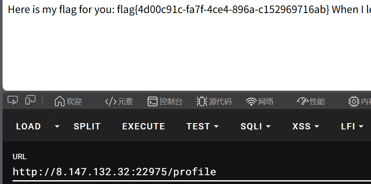
Task: Expand the SQLI payload menu
Action: pos(255,126)
